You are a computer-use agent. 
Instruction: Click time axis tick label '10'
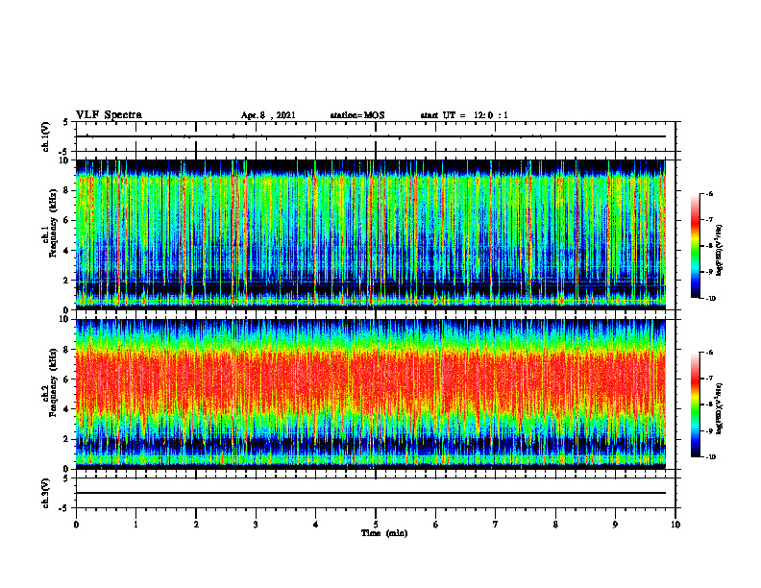point(675,525)
